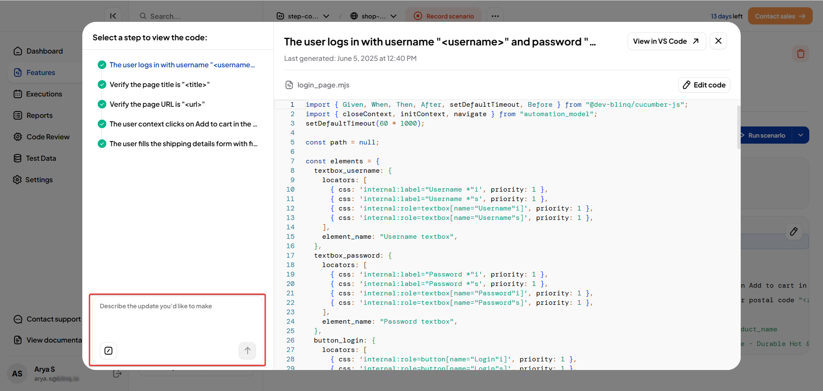The image size is (823, 391).
Task: Close the code viewer dialog
Action: pyautogui.click(x=718, y=41)
